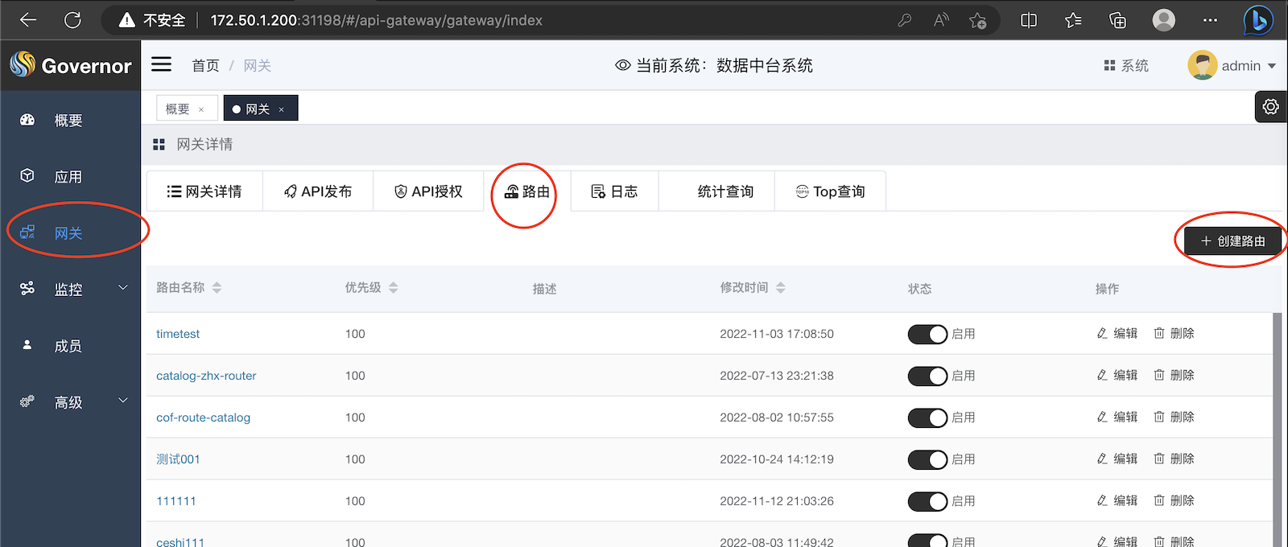Open the settings gear on right edge
The height and width of the screenshot is (547, 1288).
[x=1270, y=107]
